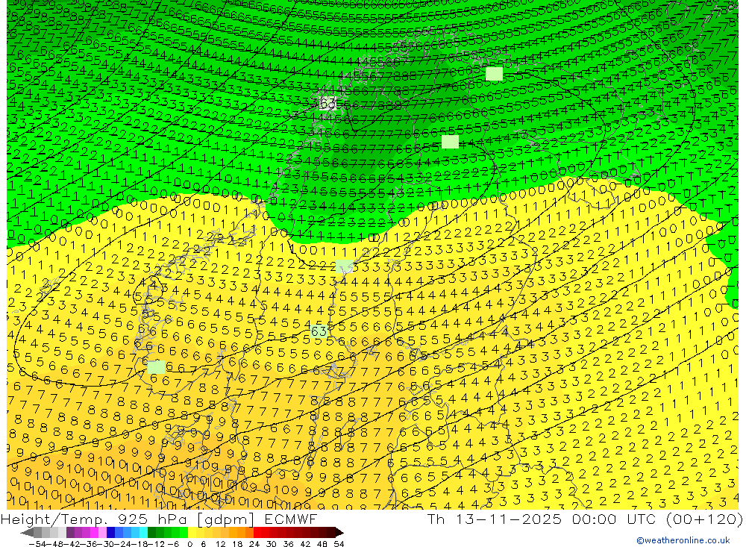Pick the dark purple swatch above -42 in legend
Screen dimensions: 746x547
(x=70, y=532)
